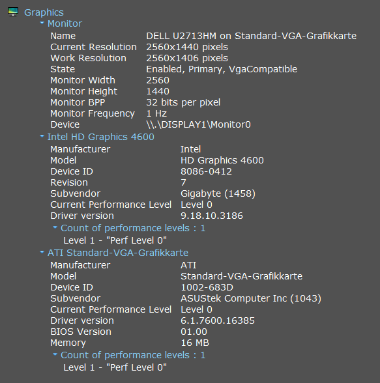
Task: Select the Monitor Frequency 1 Hz value
Action: (x=156, y=113)
